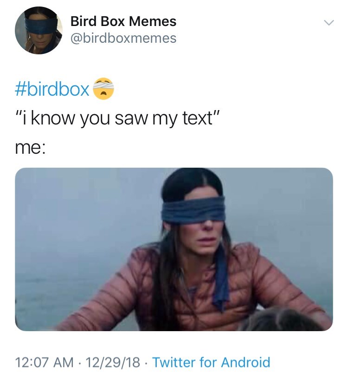
Task: Click the blue blindfold in the tweet photo
Action: tap(193, 210)
